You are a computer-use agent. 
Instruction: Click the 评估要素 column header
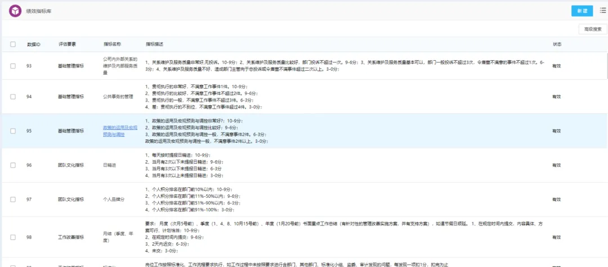pyautogui.click(x=67, y=44)
